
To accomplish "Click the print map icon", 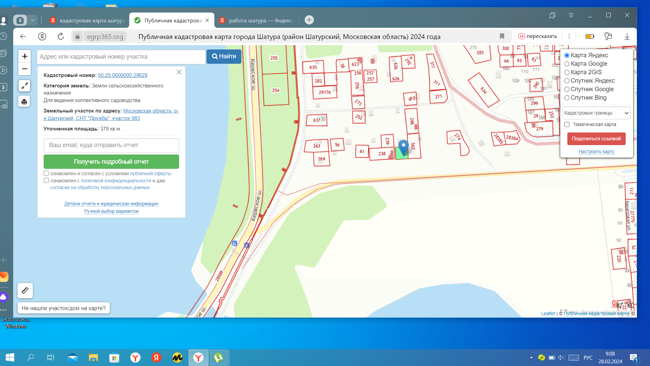I will (24, 101).
